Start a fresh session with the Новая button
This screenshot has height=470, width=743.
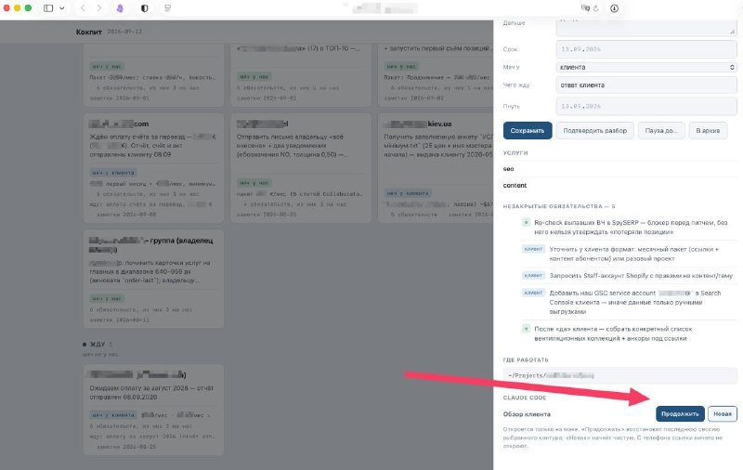coord(723,413)
